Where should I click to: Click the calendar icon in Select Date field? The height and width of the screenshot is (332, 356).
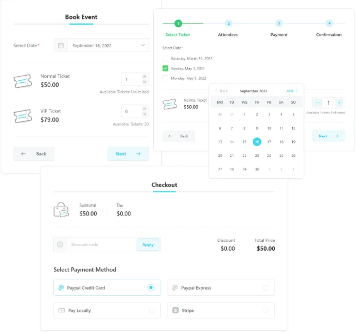click(x=61, y=45)
